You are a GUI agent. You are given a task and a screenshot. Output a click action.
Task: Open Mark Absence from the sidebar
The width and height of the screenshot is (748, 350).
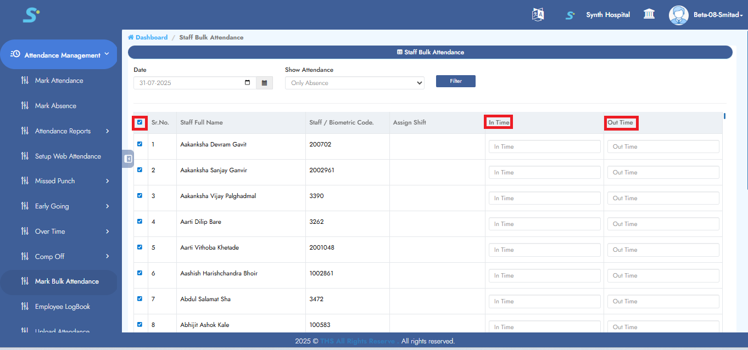coord(55,106)
